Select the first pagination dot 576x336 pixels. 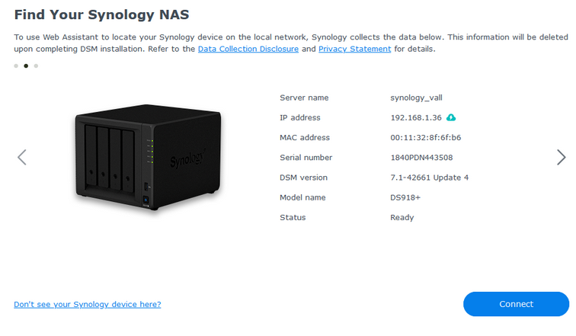[16, 66]
